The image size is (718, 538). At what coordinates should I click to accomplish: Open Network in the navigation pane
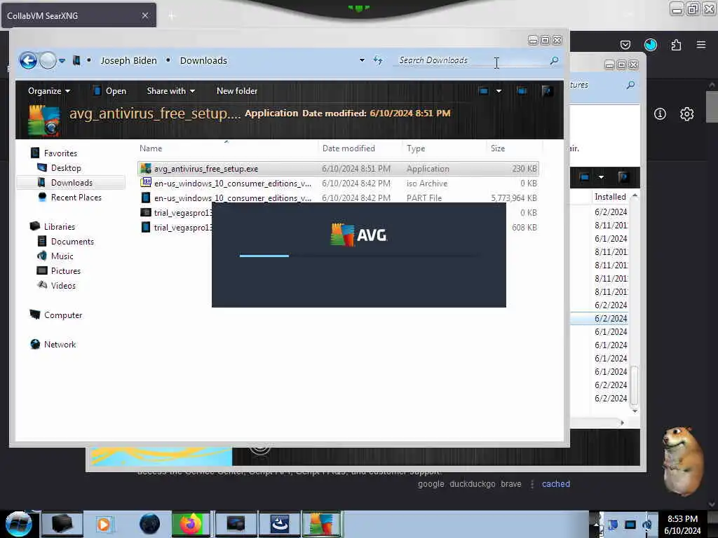(x=60, y=345)
